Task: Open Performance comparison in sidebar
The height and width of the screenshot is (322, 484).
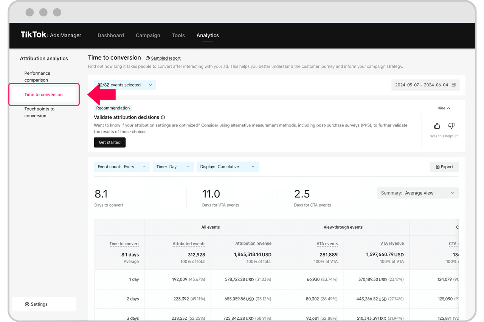Action: [x=37, y=77]
